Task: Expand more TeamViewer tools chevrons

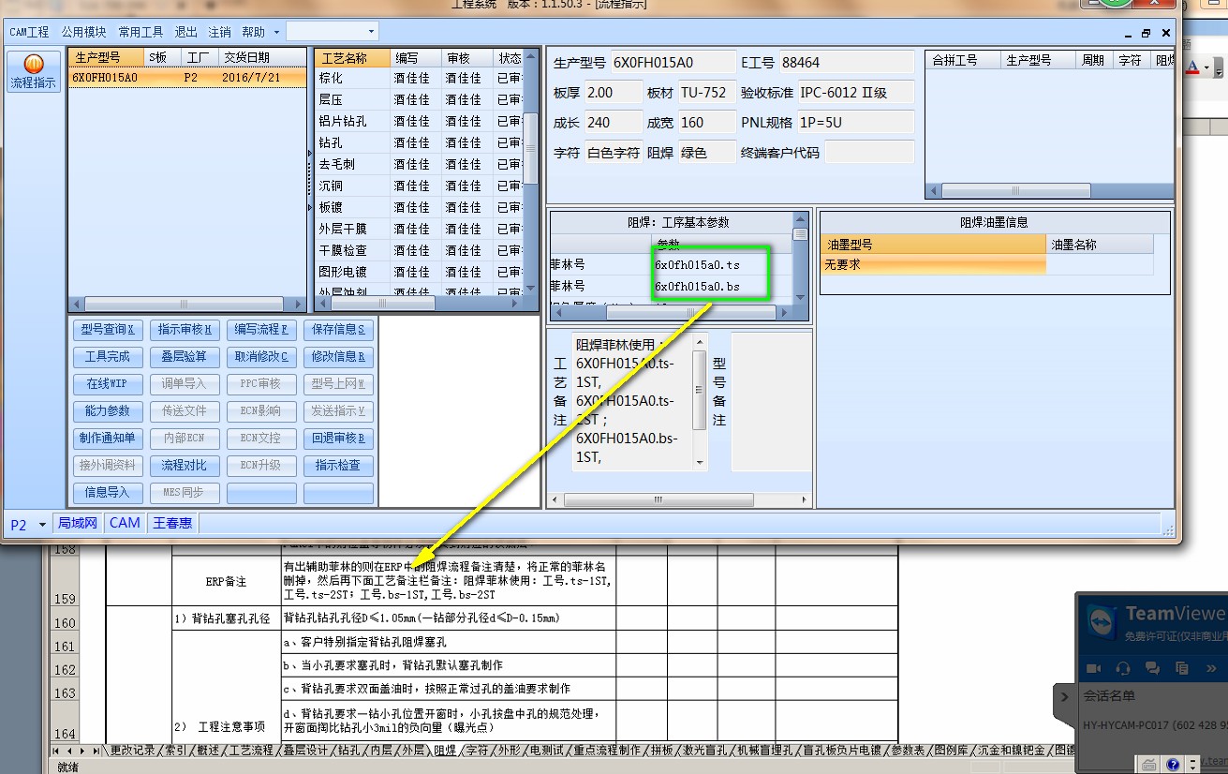Action: coord(1212,668)
